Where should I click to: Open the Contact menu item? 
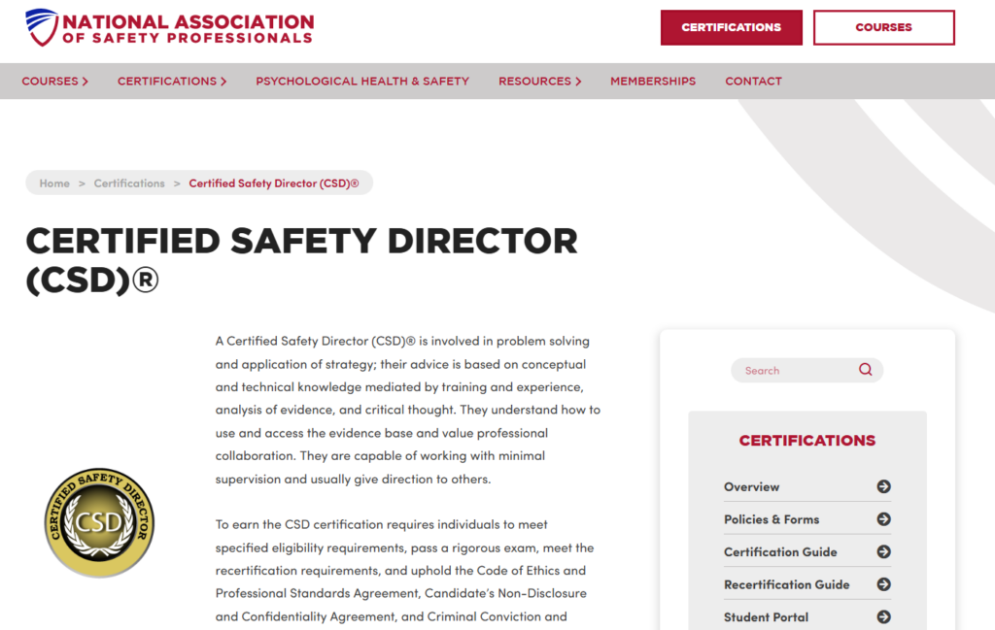(x=753, y=82)
